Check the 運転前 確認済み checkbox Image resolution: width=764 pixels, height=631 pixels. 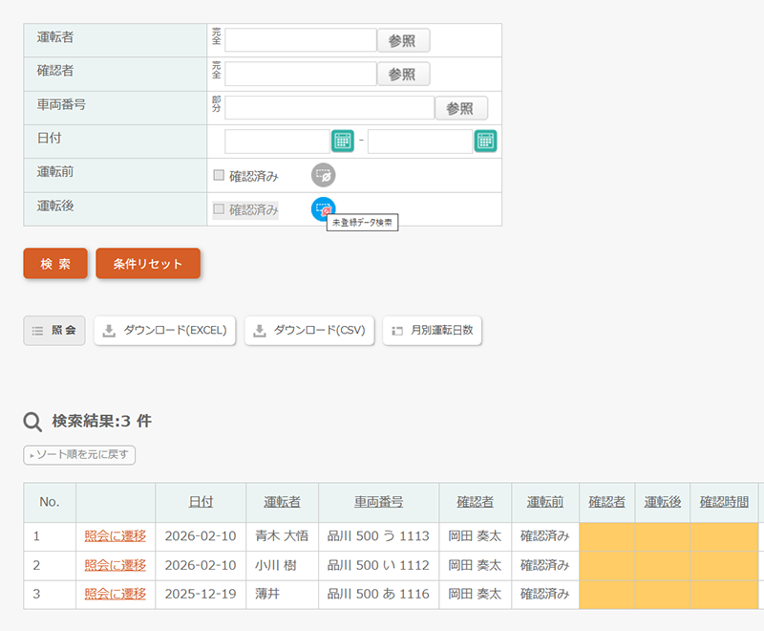coord(219,176)
